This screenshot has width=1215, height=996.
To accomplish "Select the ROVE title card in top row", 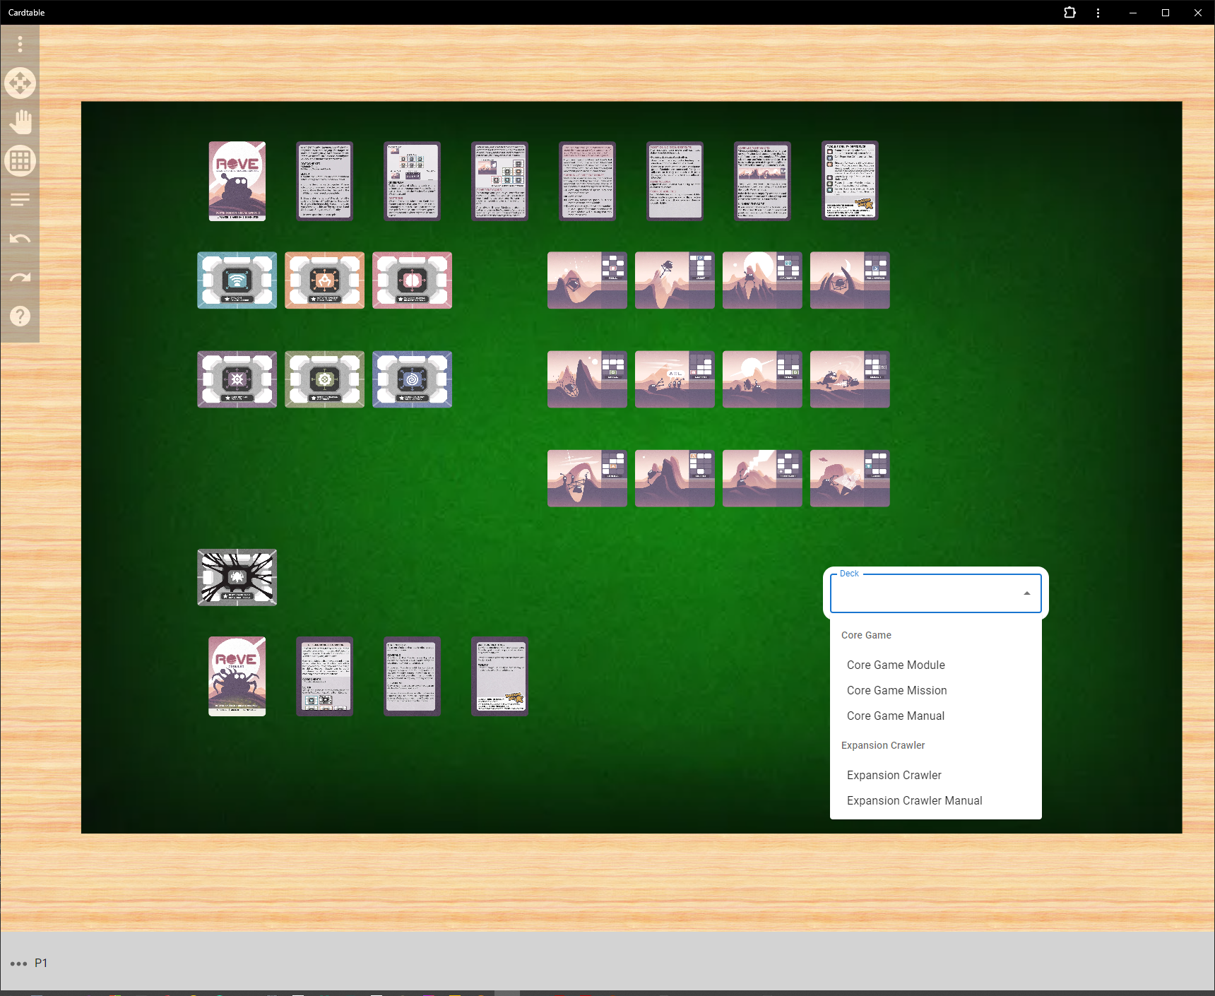I will (237, 182).
